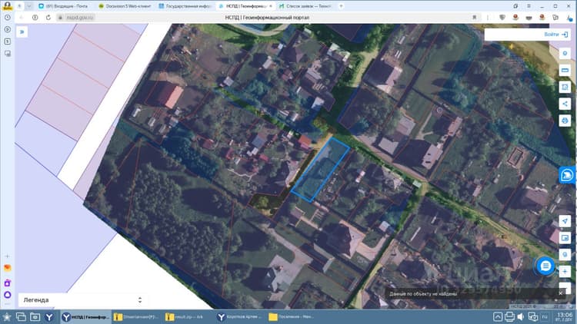
Task: Click the geolocation arrow icon
Action: (x=565, y=221)
